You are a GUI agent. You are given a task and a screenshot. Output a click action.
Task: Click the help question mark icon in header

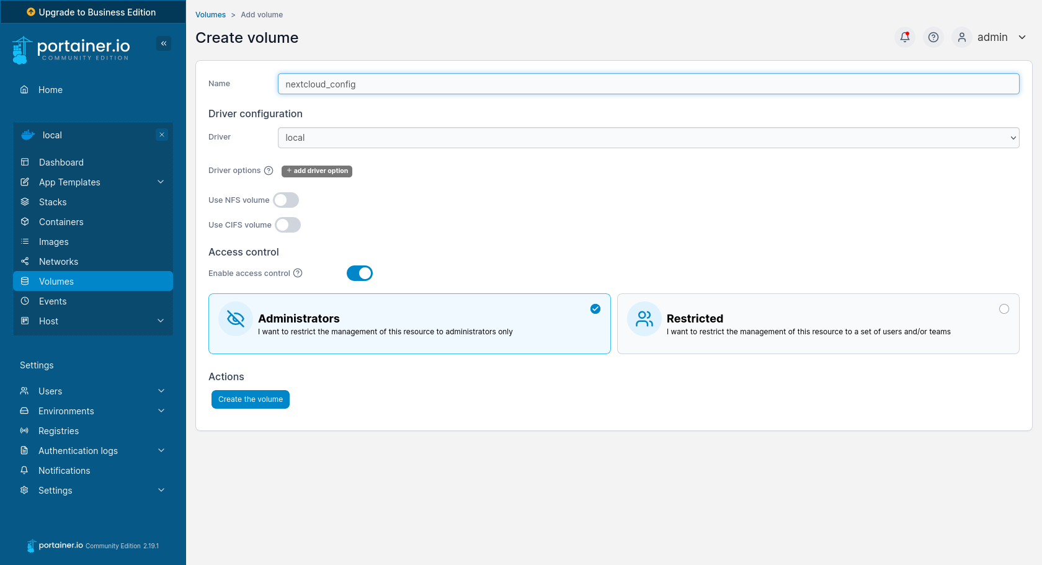click(x=933, y=37)
